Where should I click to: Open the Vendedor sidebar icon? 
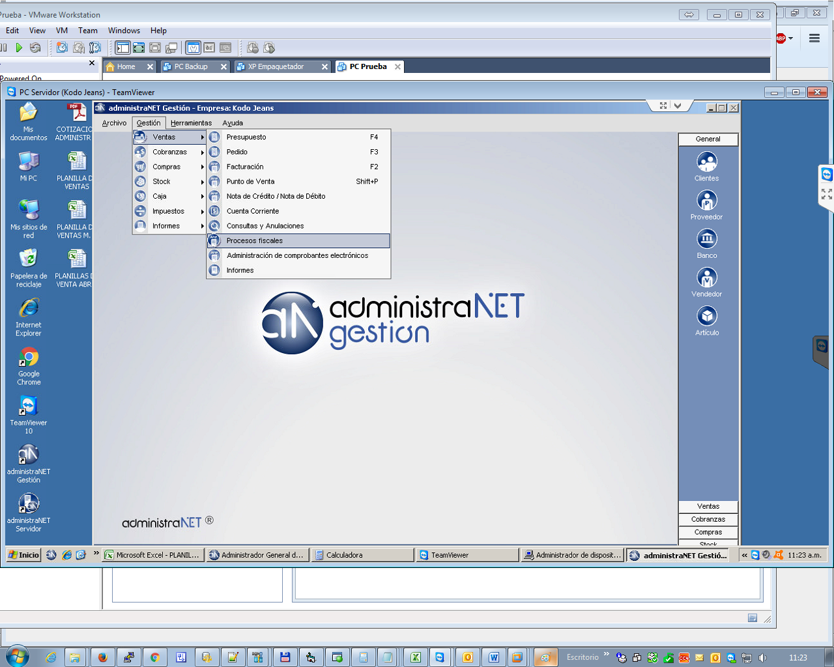tap(706, 278)
